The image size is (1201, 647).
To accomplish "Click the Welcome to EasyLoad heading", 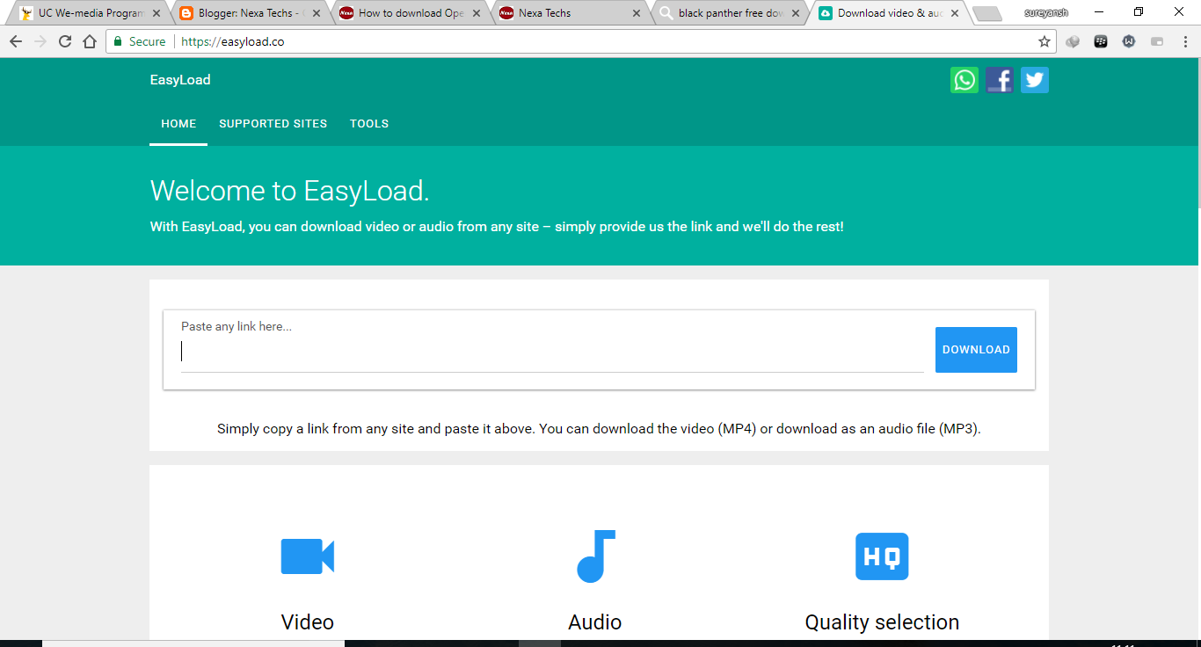I will 290,191.
